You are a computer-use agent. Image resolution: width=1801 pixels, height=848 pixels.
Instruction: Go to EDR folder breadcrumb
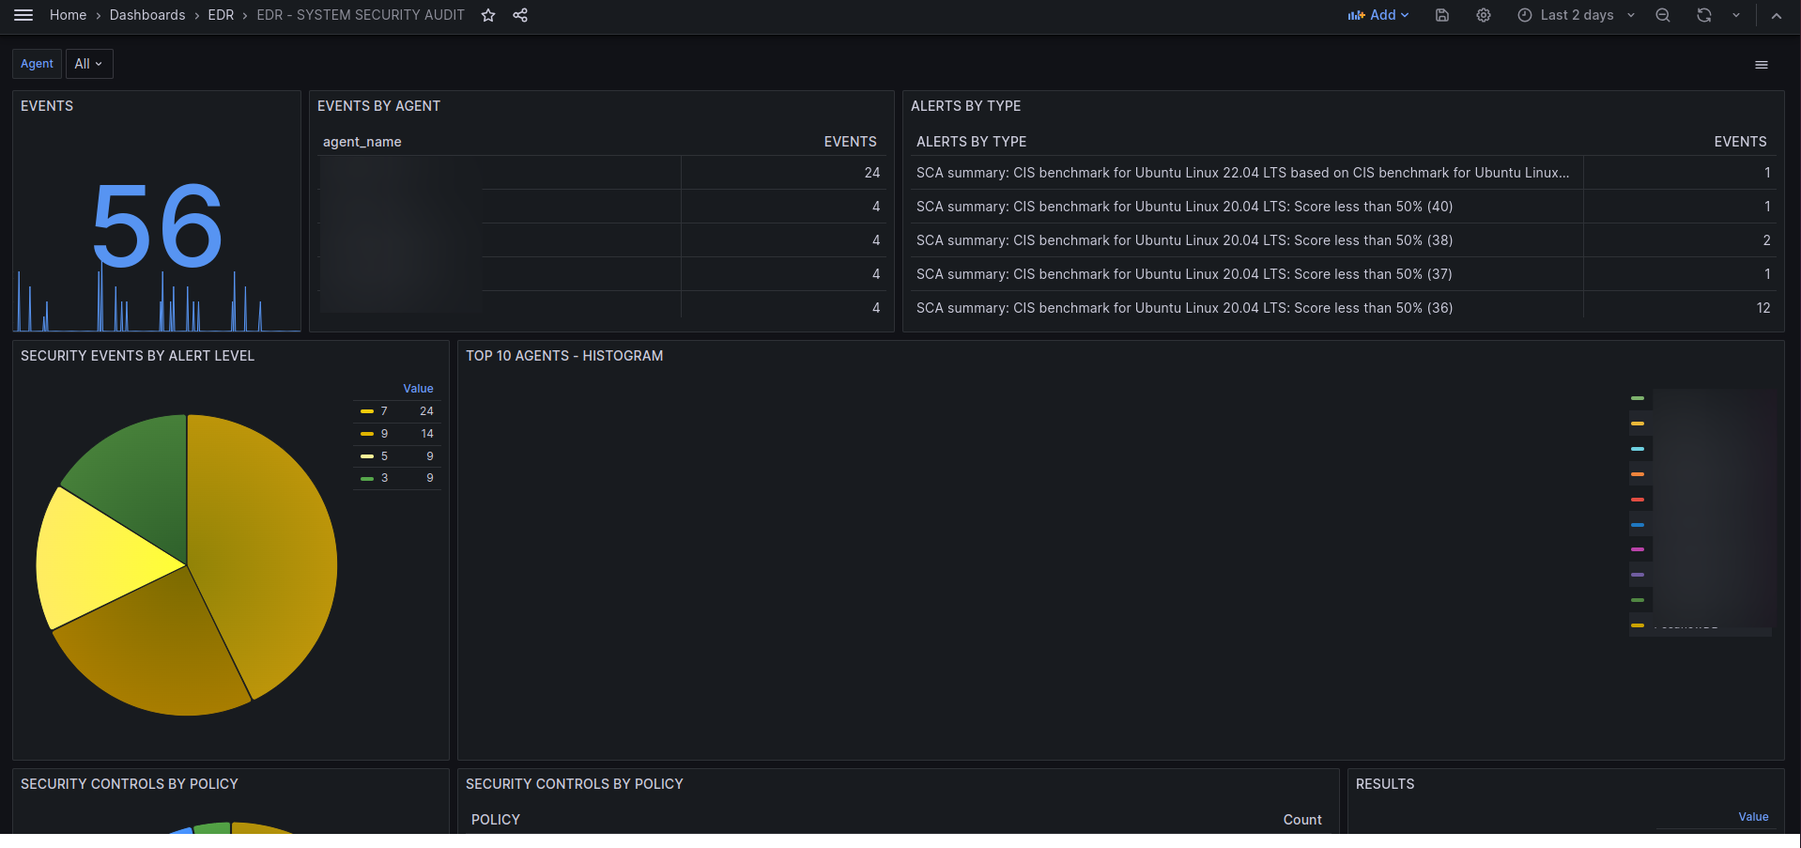pyautogui.click(x=221, y=15)
